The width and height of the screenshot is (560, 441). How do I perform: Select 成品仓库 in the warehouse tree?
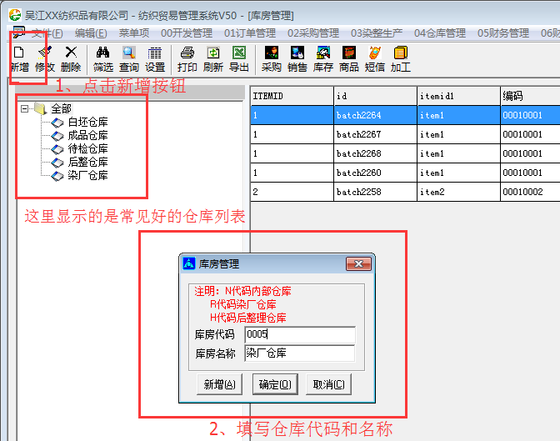87,135
